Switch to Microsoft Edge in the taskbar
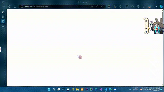The width and height of the screenshot is (164, 92). [x=110, y=89]
